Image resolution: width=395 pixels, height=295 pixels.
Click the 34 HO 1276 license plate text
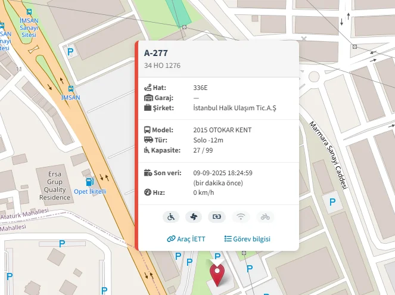162,66
